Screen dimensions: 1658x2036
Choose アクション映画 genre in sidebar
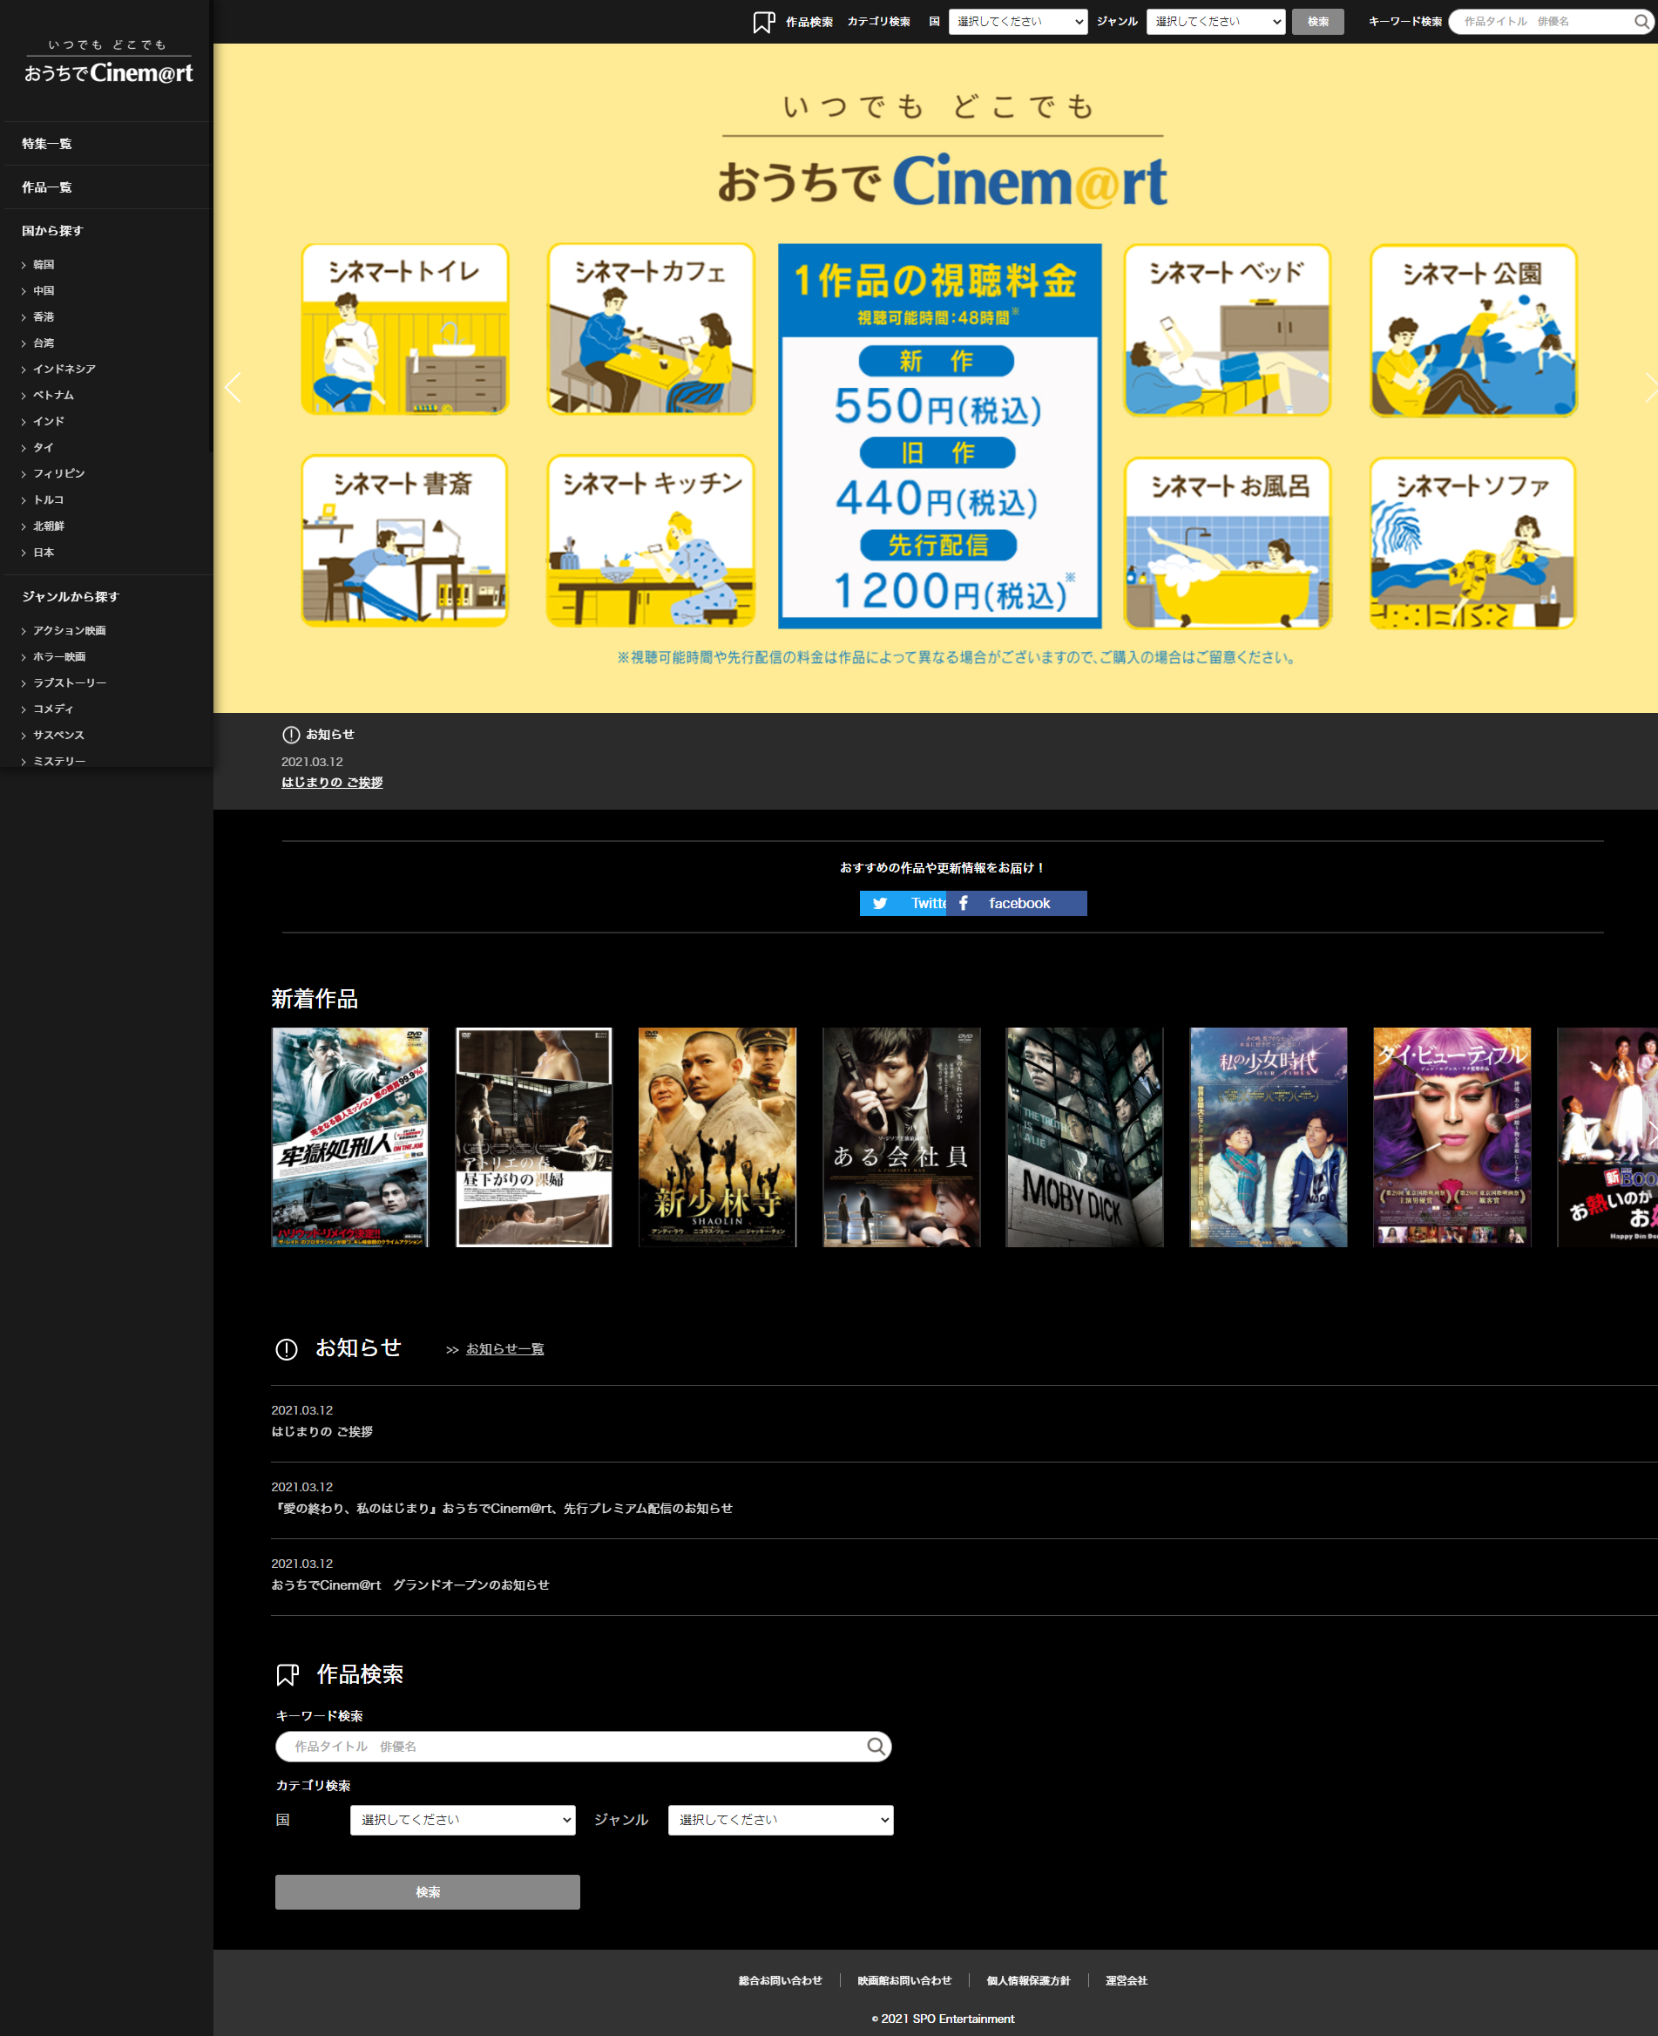69,630
